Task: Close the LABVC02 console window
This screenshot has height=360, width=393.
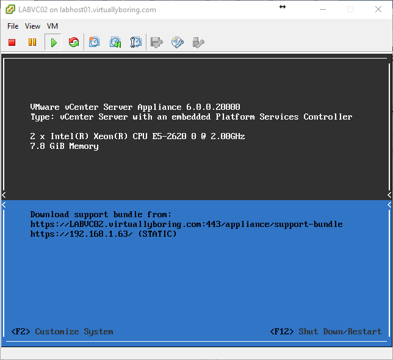Action: [378, 10]
